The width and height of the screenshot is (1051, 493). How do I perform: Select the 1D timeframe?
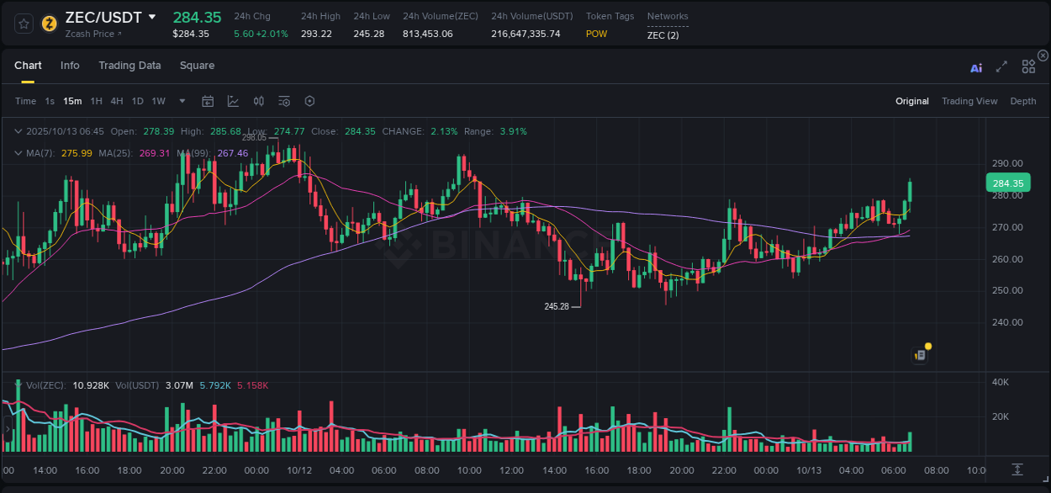coord(136,101)
